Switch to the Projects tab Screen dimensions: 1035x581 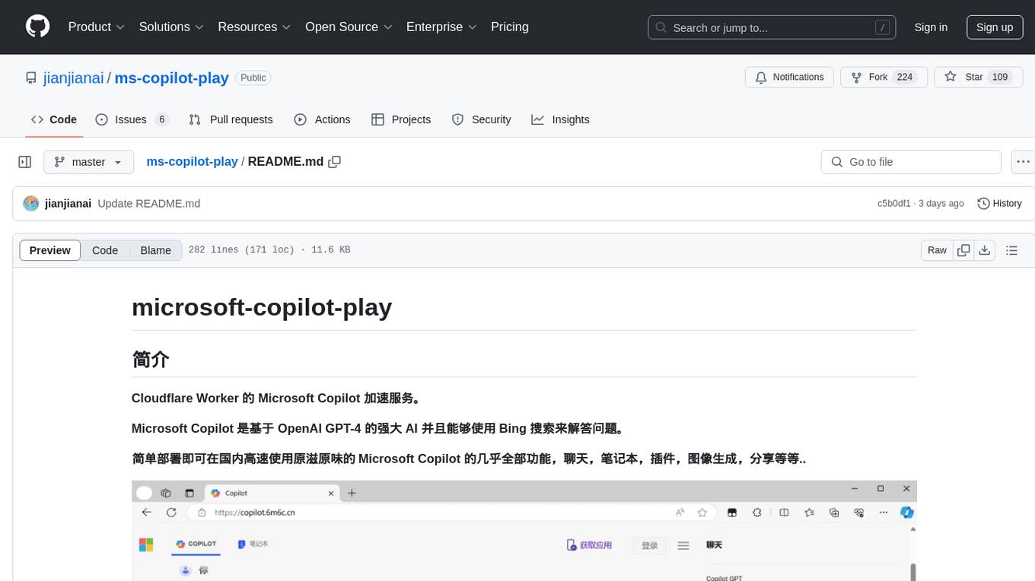click(401, 119)
